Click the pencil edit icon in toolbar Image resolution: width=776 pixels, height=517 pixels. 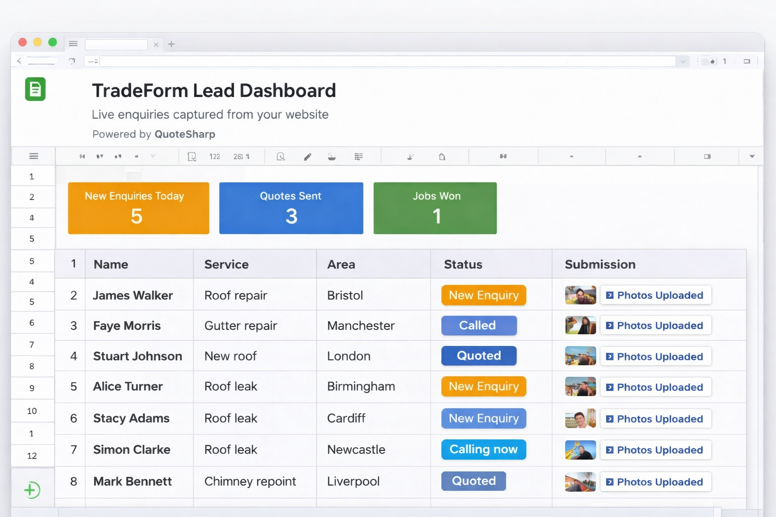coord(307,157)
